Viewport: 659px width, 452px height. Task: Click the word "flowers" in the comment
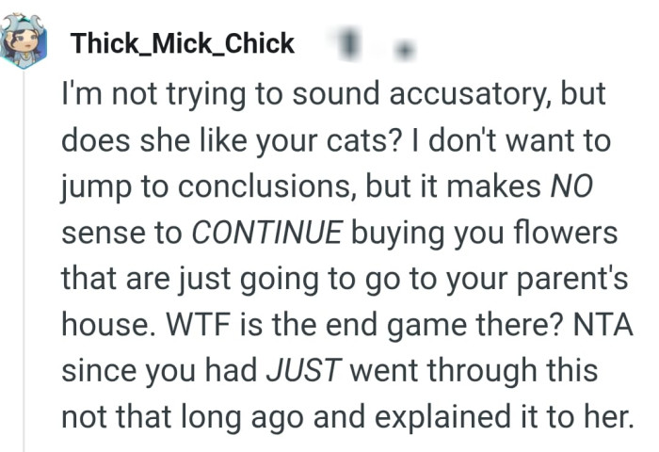[x=556, y=234]
